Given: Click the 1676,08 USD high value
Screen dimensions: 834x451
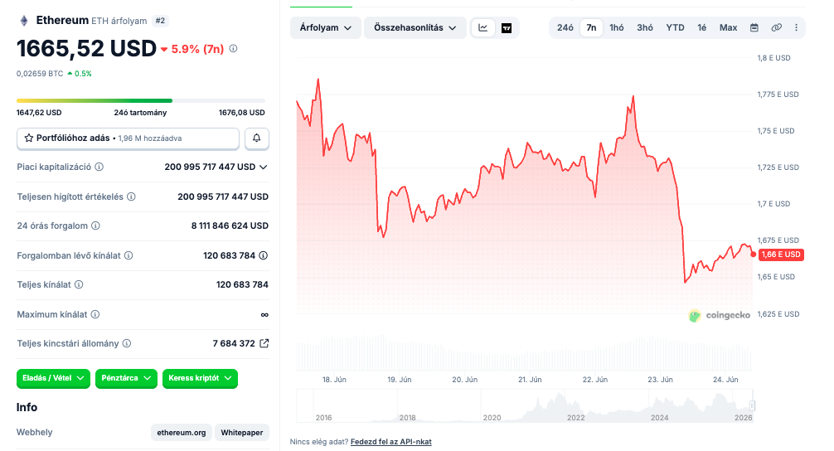Looking at the screenshot, I should 242,113.
